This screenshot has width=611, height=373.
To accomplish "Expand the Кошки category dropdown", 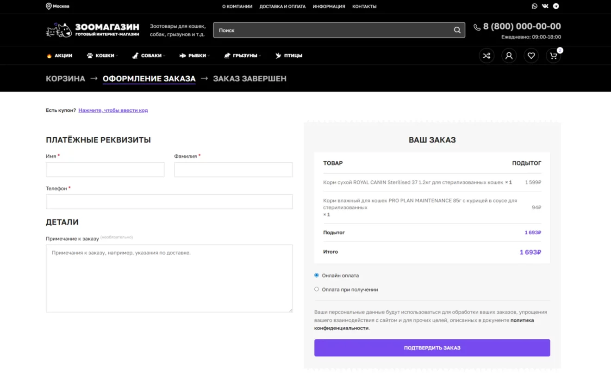I will pyautogui.click(x=102, y=55).
